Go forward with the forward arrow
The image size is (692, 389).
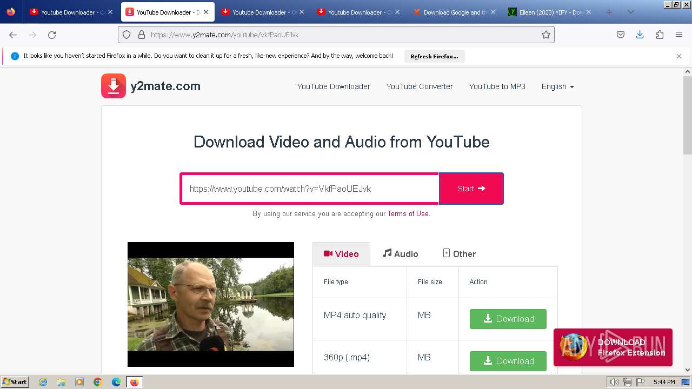32,35
